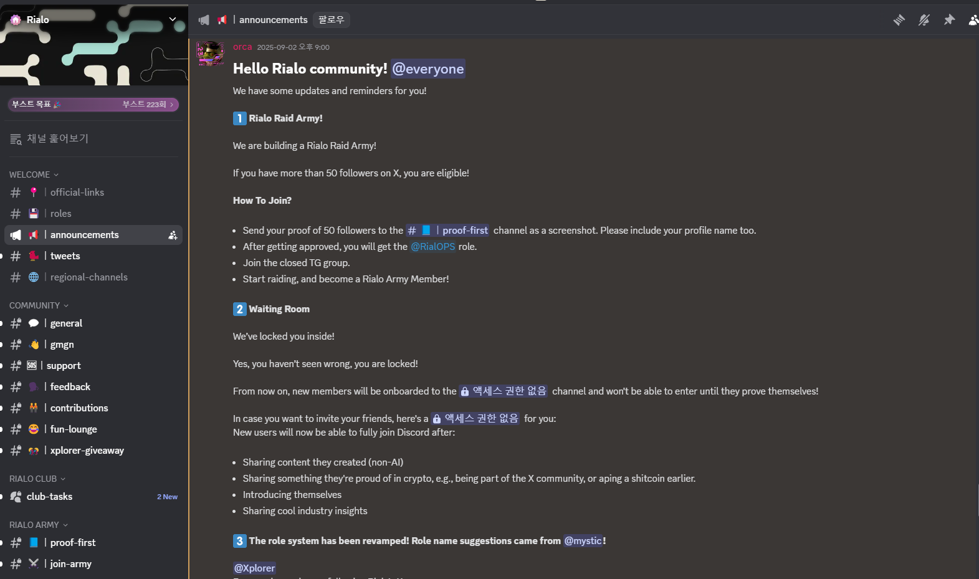Click the @Xplorer role mention
Screen dimensions: 979x579
click(254, 568)
